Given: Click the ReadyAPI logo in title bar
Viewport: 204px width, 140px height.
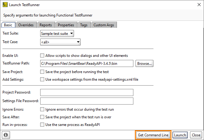Looking at the screenshot, I should tap(5, 5).
